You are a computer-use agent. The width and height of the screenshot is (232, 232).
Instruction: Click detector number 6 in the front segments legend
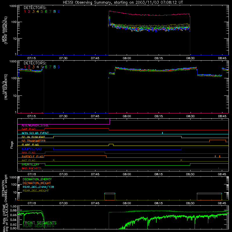coord(46,12)
